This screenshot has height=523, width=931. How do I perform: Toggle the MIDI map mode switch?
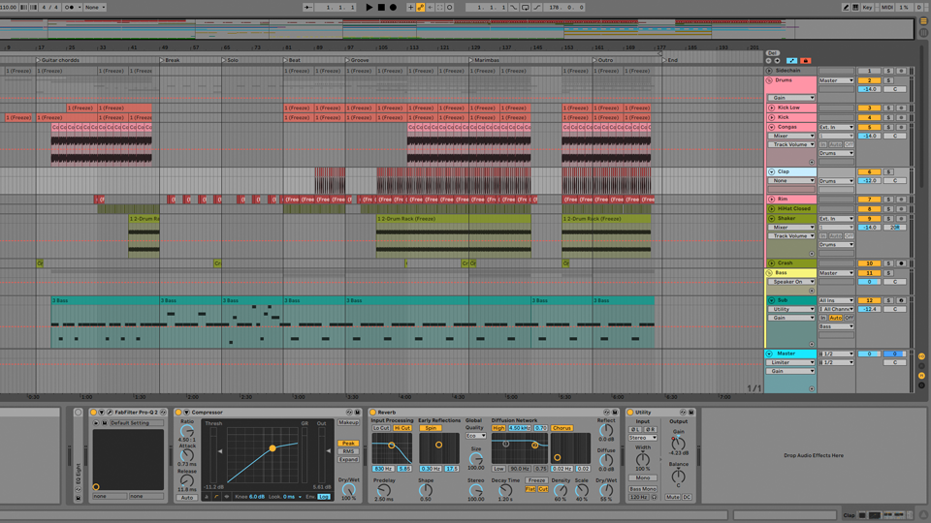point(887,7)
